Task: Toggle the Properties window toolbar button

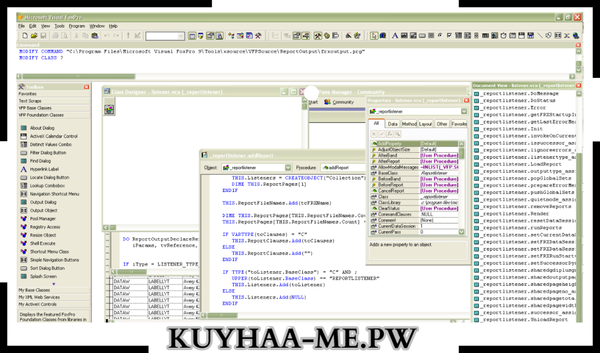Action: (x=210, y=36)
